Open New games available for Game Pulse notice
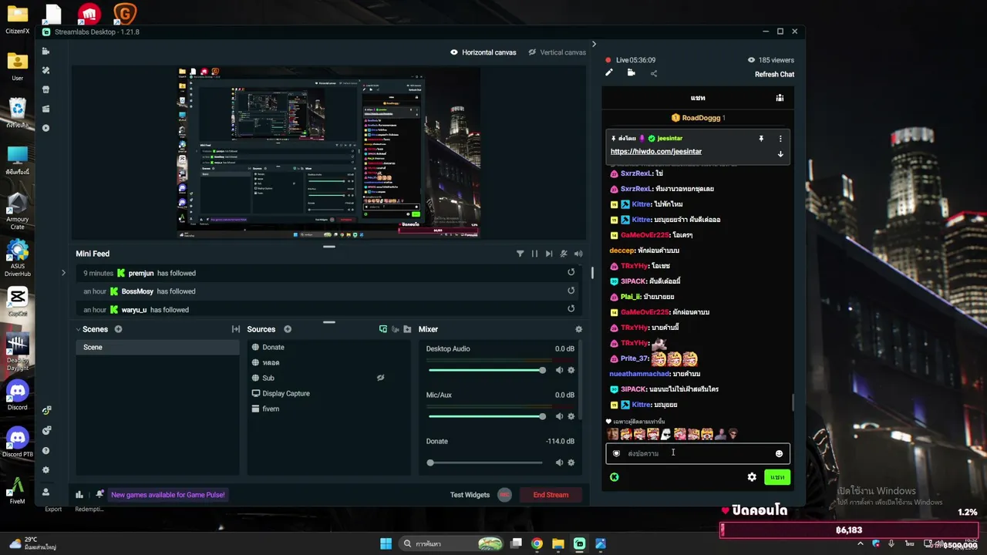 168,495
